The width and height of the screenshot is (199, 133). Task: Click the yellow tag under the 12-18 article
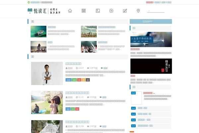click(84, 80)
